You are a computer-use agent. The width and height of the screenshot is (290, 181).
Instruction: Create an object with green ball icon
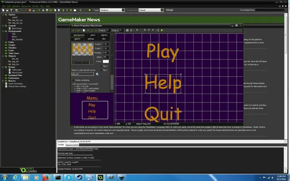[x=71, y=10]
